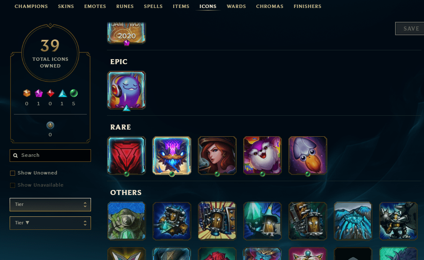Select the stone golem icon under Others
424x260 pixels.
click(x=127, y=221)
